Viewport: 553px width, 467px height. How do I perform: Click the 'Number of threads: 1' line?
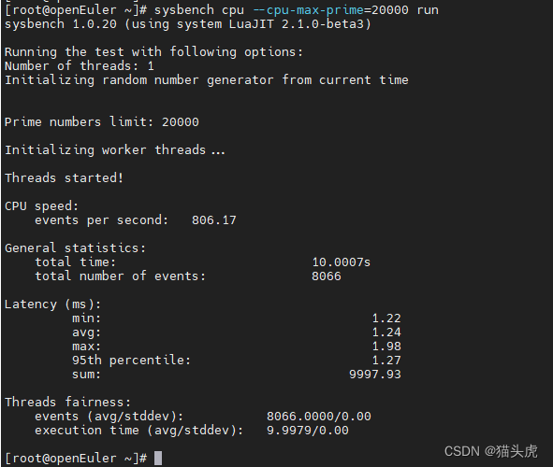(x=80, y=66)
